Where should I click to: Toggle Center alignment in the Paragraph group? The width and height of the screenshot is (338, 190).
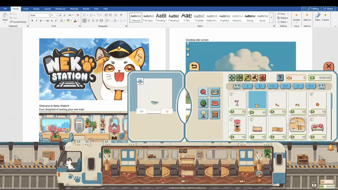pyautogui.click(x=89, y=21)
